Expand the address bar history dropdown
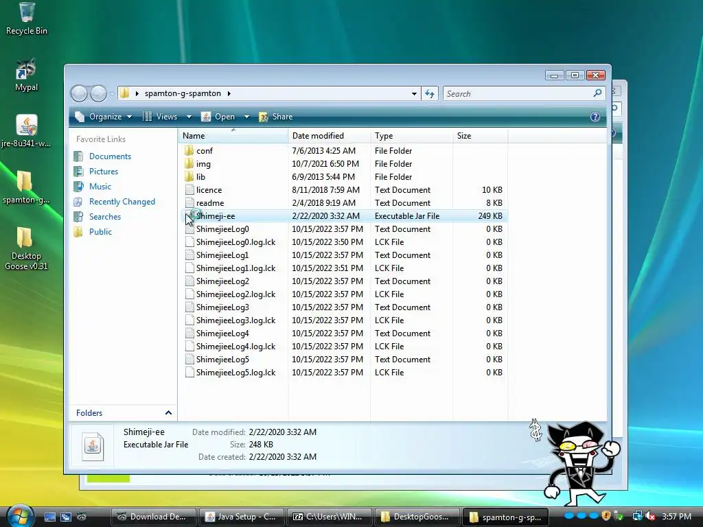Viewport: 703px width, 527px height. click(x=414, y=93)
